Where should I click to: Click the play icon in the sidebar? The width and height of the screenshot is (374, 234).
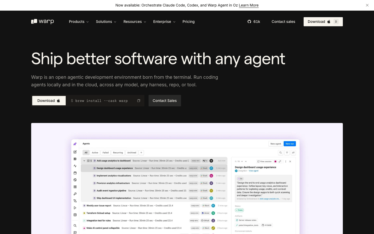click(x=75, y=208)
